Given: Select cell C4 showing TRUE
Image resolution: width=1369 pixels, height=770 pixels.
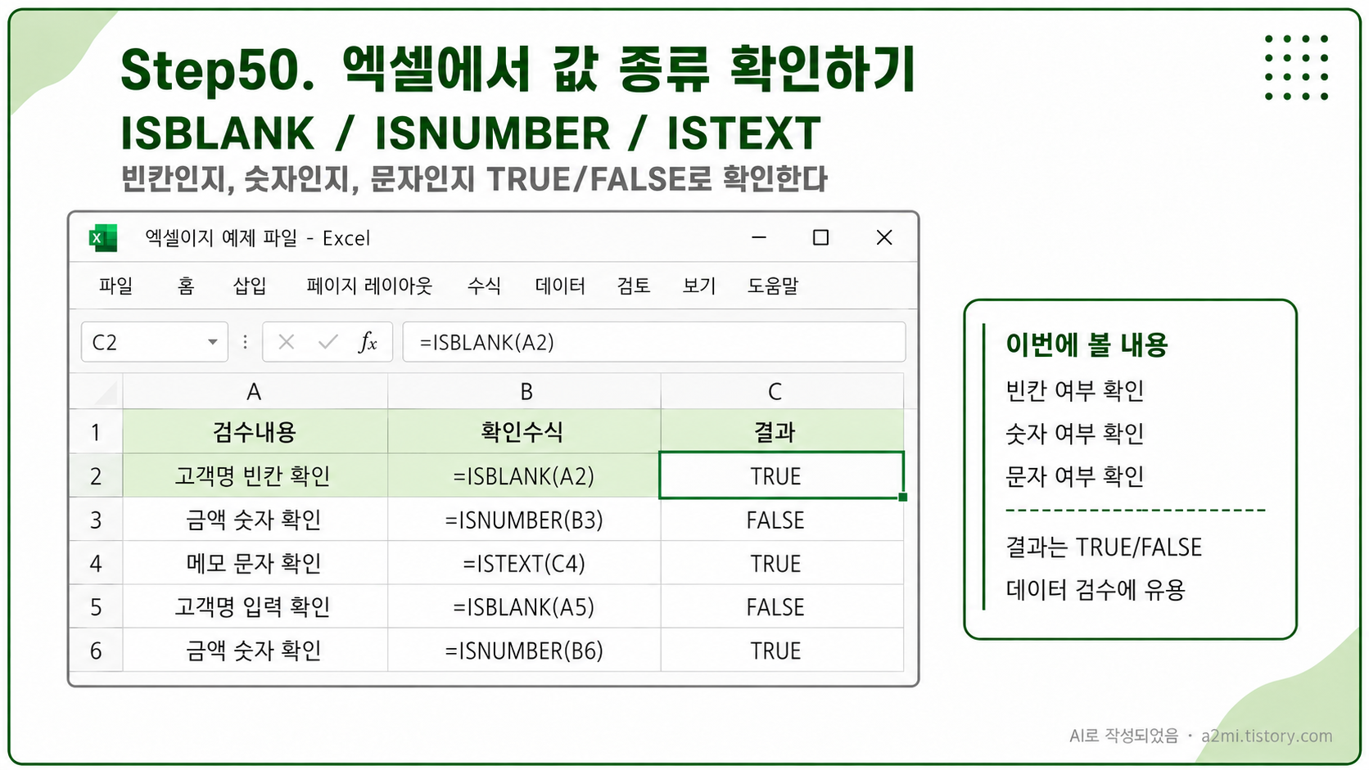Looking at the screenshot, I should (782, 563).
